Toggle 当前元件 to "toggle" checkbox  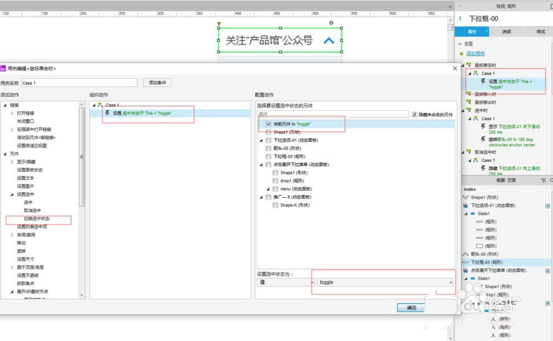coord(268,124)
